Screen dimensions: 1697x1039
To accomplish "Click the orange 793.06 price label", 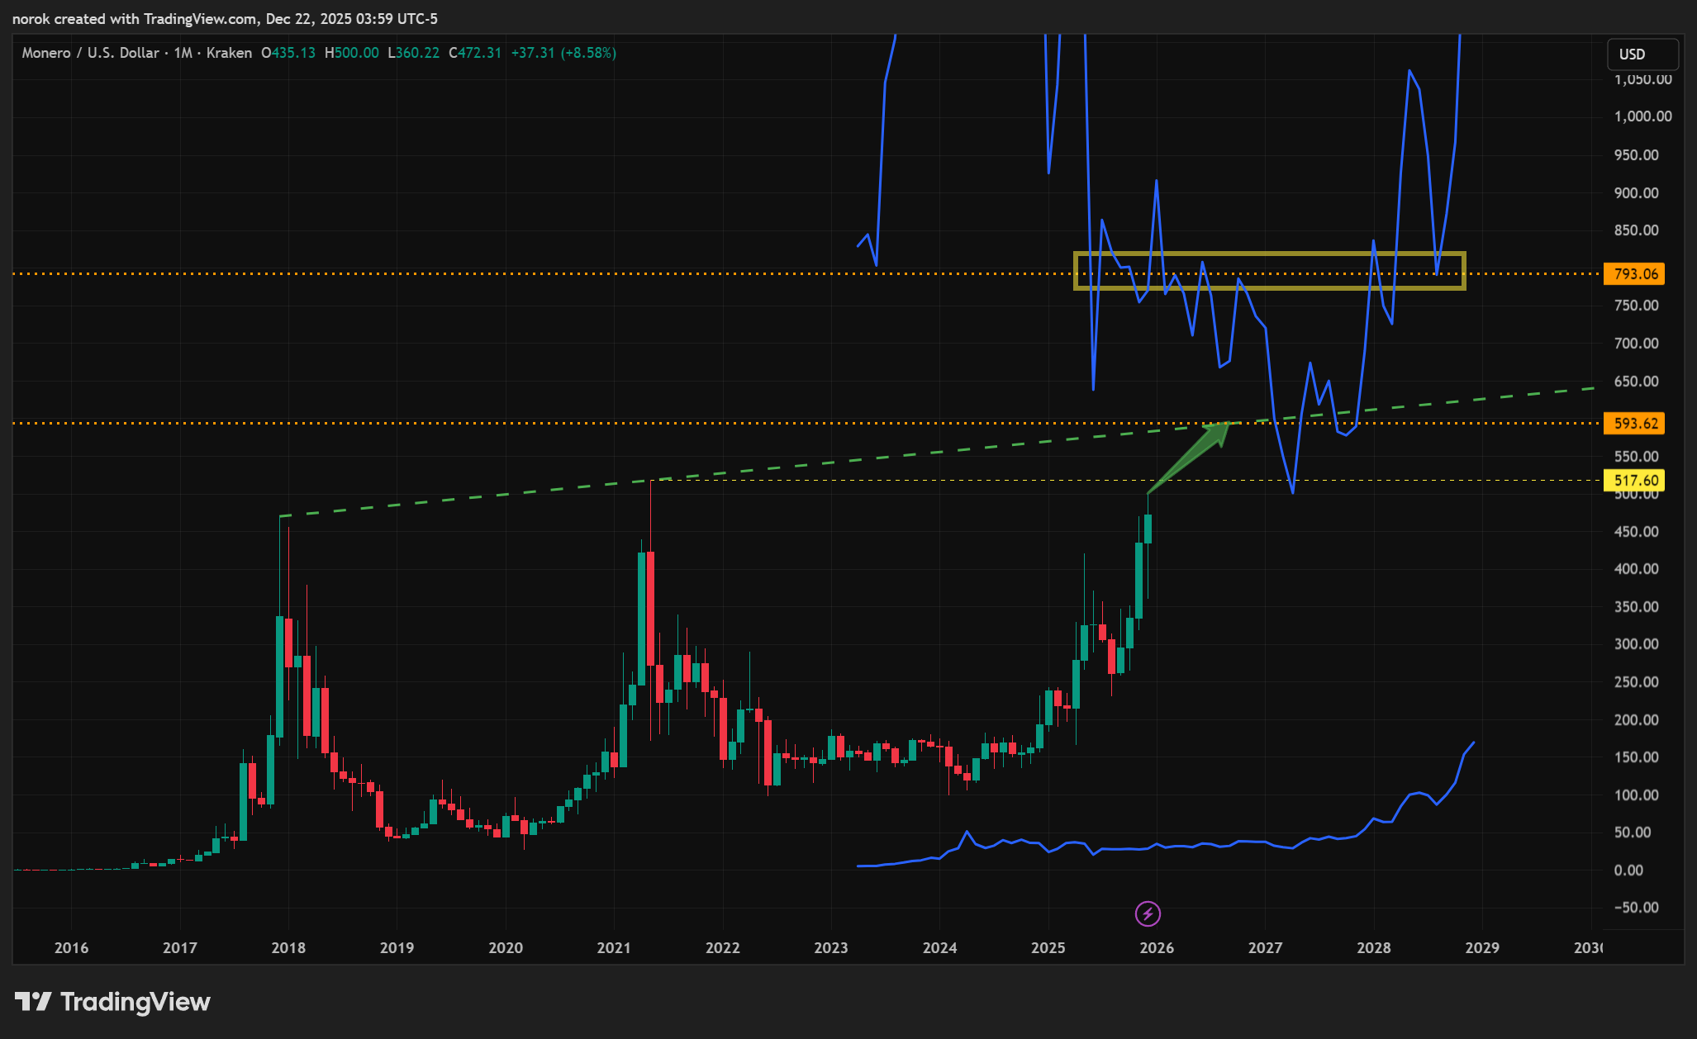I will point(1634,274).
